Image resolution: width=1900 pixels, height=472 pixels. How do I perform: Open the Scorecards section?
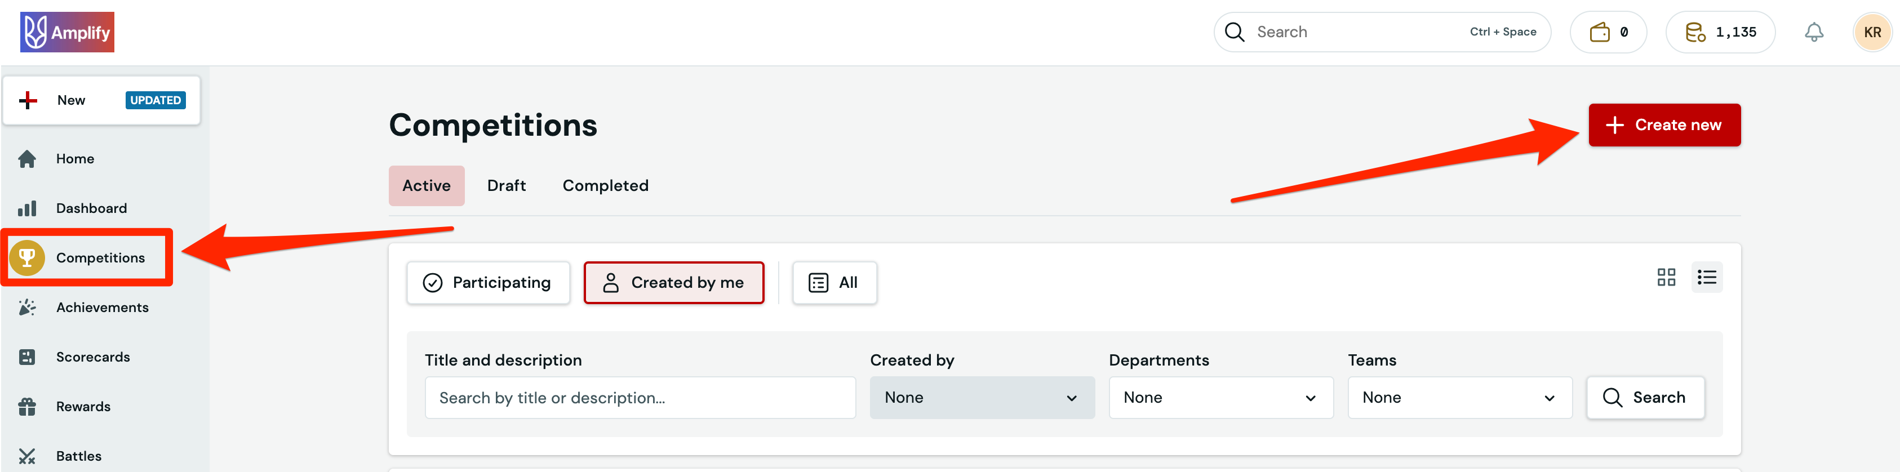[93, 356]
